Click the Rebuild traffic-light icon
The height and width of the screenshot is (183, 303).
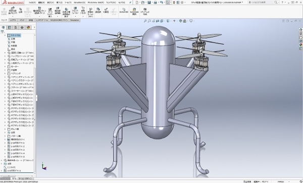click(175, 3)
